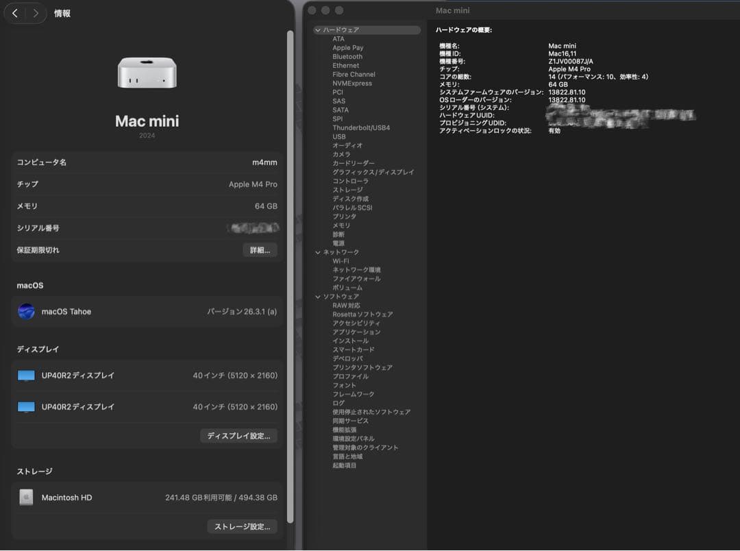Select ATA in the sidebar

tap(338, 39)
